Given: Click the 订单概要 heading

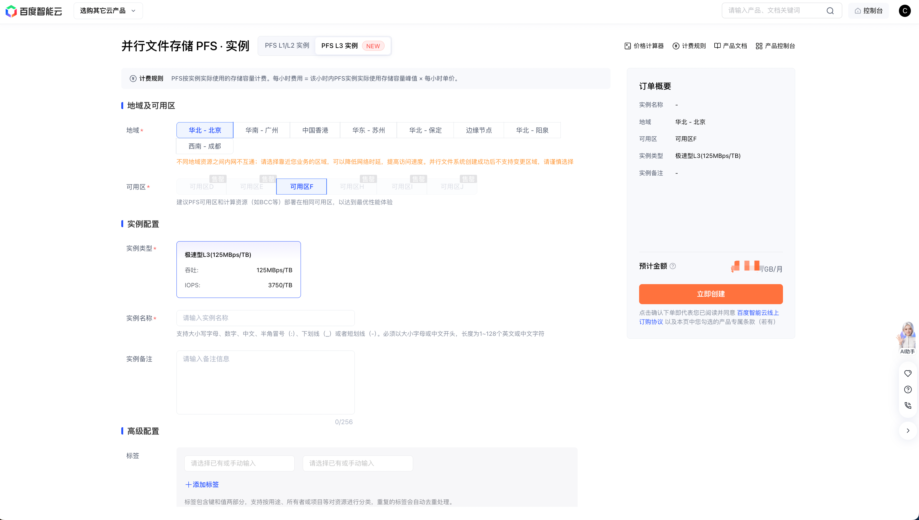Looking at the screenshot, I should (655, 86).
